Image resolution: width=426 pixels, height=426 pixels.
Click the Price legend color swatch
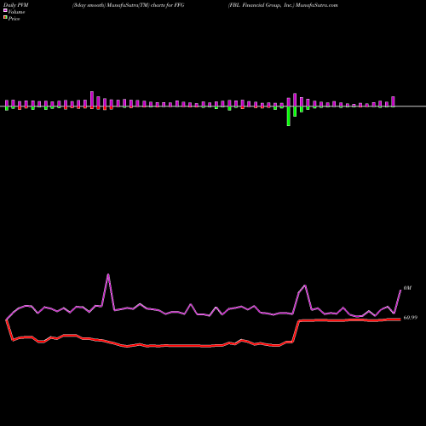tap(5, 18)
